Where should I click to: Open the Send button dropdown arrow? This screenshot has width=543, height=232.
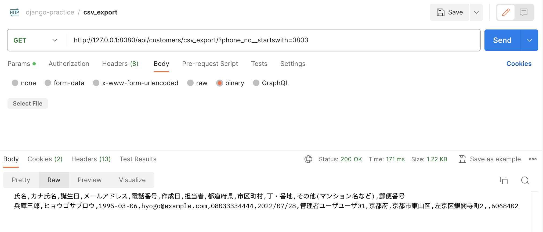[529, 40]
